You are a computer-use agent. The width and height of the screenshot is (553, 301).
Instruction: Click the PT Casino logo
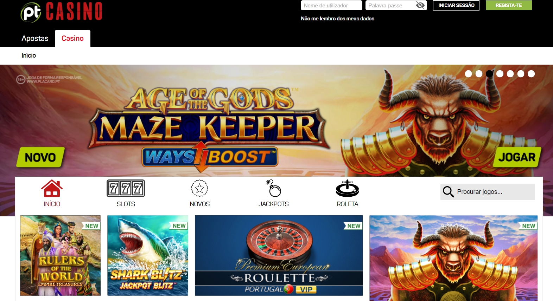(x=62, y=12)
